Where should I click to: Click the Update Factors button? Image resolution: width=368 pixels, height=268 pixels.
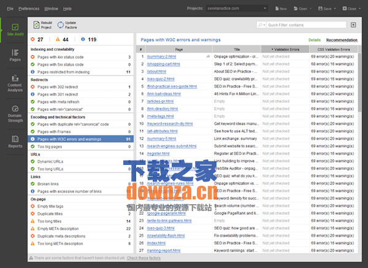[x=67, y=25]
